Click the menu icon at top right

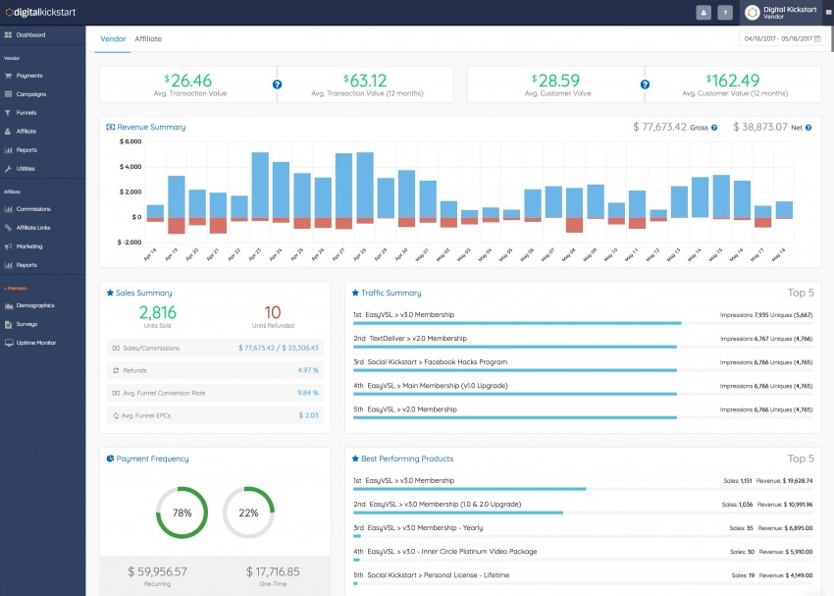click(827, 13)
